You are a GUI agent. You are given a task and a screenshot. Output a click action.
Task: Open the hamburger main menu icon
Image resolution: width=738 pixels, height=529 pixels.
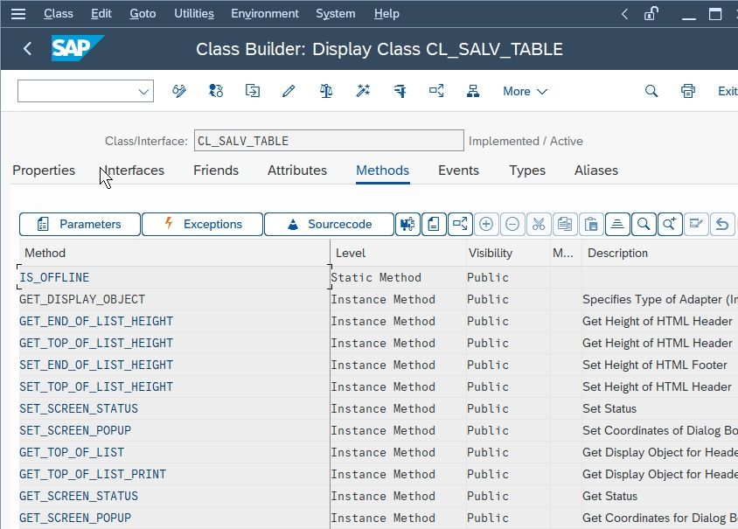click(x=18, y=14)
